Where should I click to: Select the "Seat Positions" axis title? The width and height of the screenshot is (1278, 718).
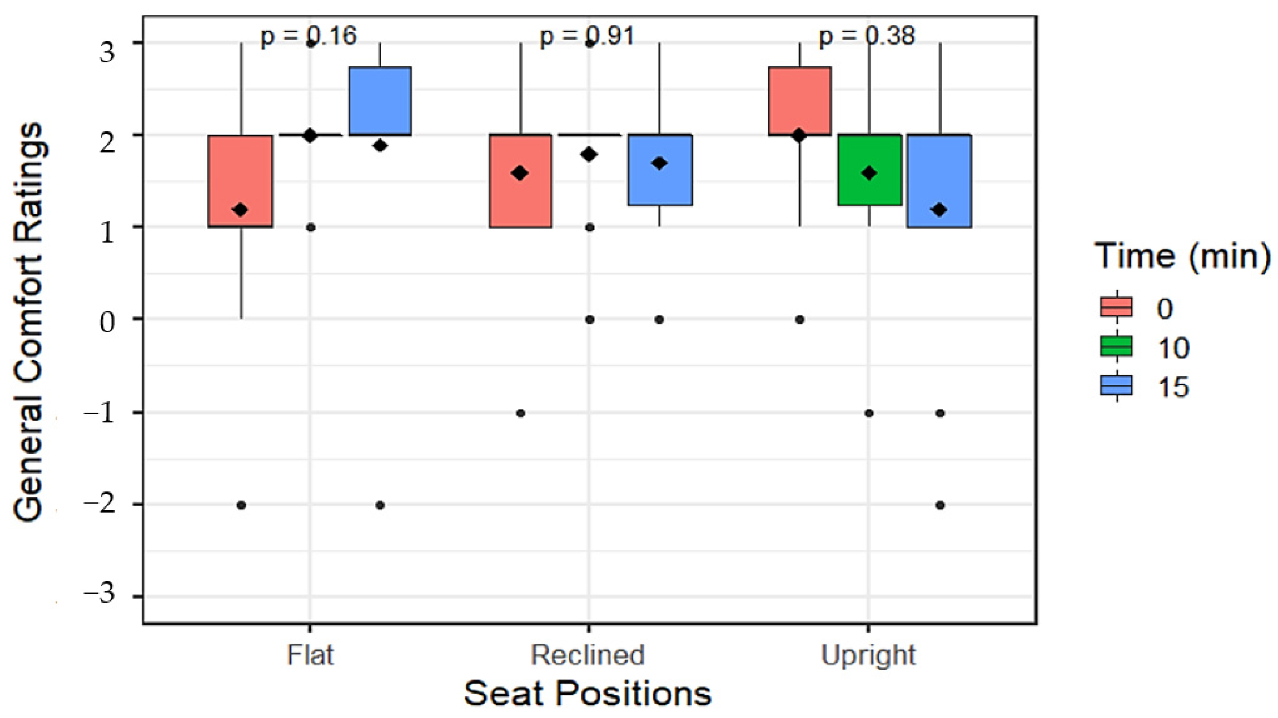click(x=588, y=693)
